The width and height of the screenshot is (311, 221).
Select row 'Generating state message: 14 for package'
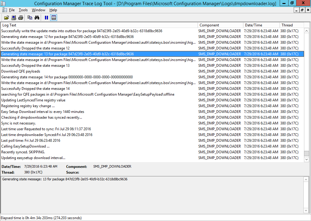pos(152,77)
